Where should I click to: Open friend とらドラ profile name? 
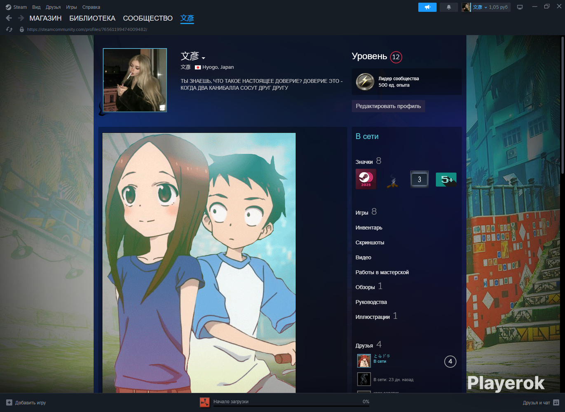(x=382, y=356)
